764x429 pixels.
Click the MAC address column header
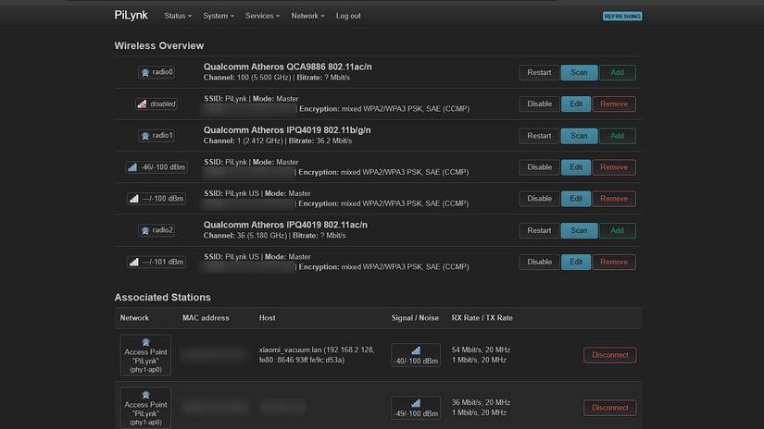pyautogui.click(x=206, y=318)
